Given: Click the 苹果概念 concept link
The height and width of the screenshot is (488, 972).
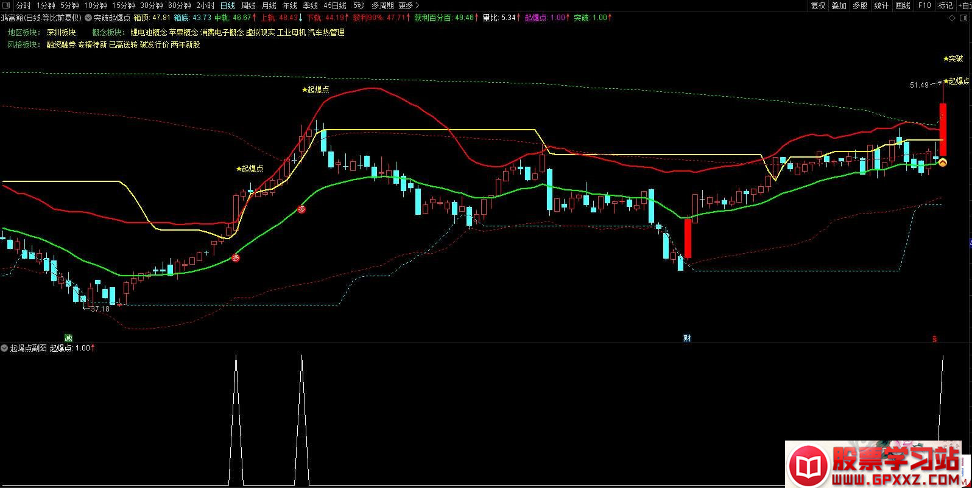Looking at the screenshot, I should (183, 32).
